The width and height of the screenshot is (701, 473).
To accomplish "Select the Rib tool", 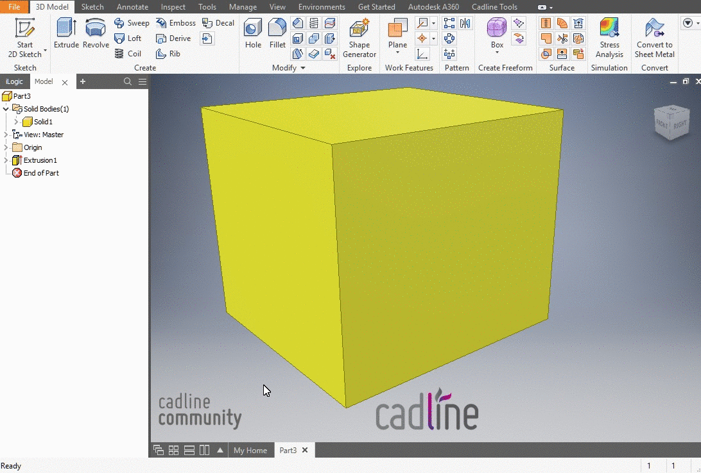I will (x=168, y=54).
